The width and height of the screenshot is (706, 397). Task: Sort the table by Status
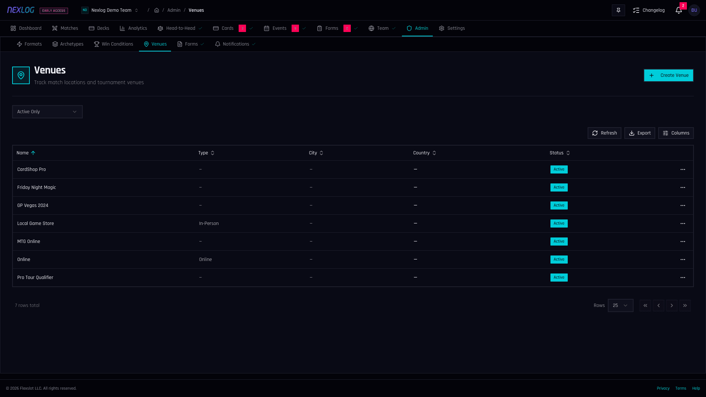coord(560,153)
